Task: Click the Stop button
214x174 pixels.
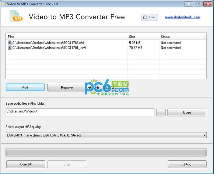Action: pos(67,164)
